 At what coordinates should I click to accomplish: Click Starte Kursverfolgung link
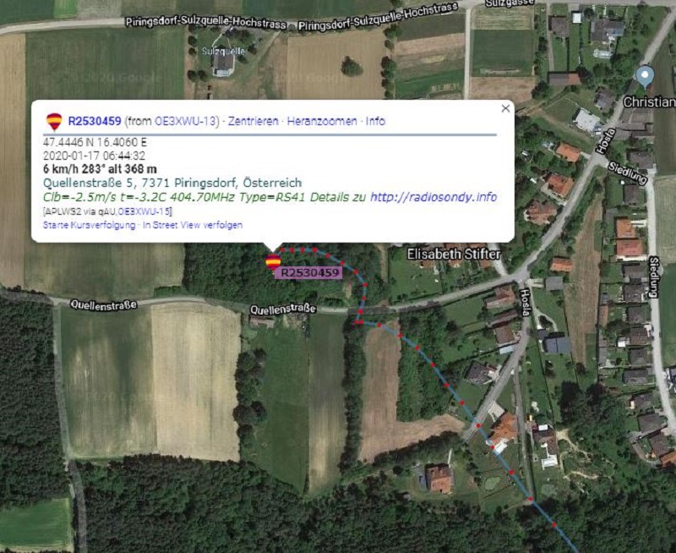click(x=90, y=225)
